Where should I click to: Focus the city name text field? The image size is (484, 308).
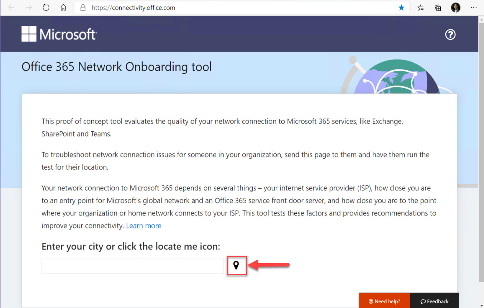(132, 266)
